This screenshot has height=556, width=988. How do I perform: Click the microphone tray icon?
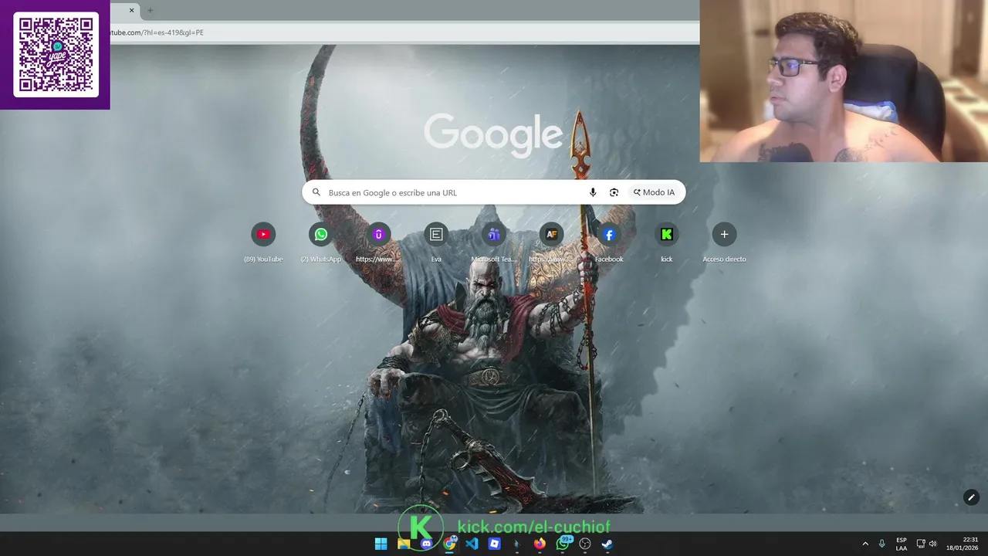[x=881, y=544]
